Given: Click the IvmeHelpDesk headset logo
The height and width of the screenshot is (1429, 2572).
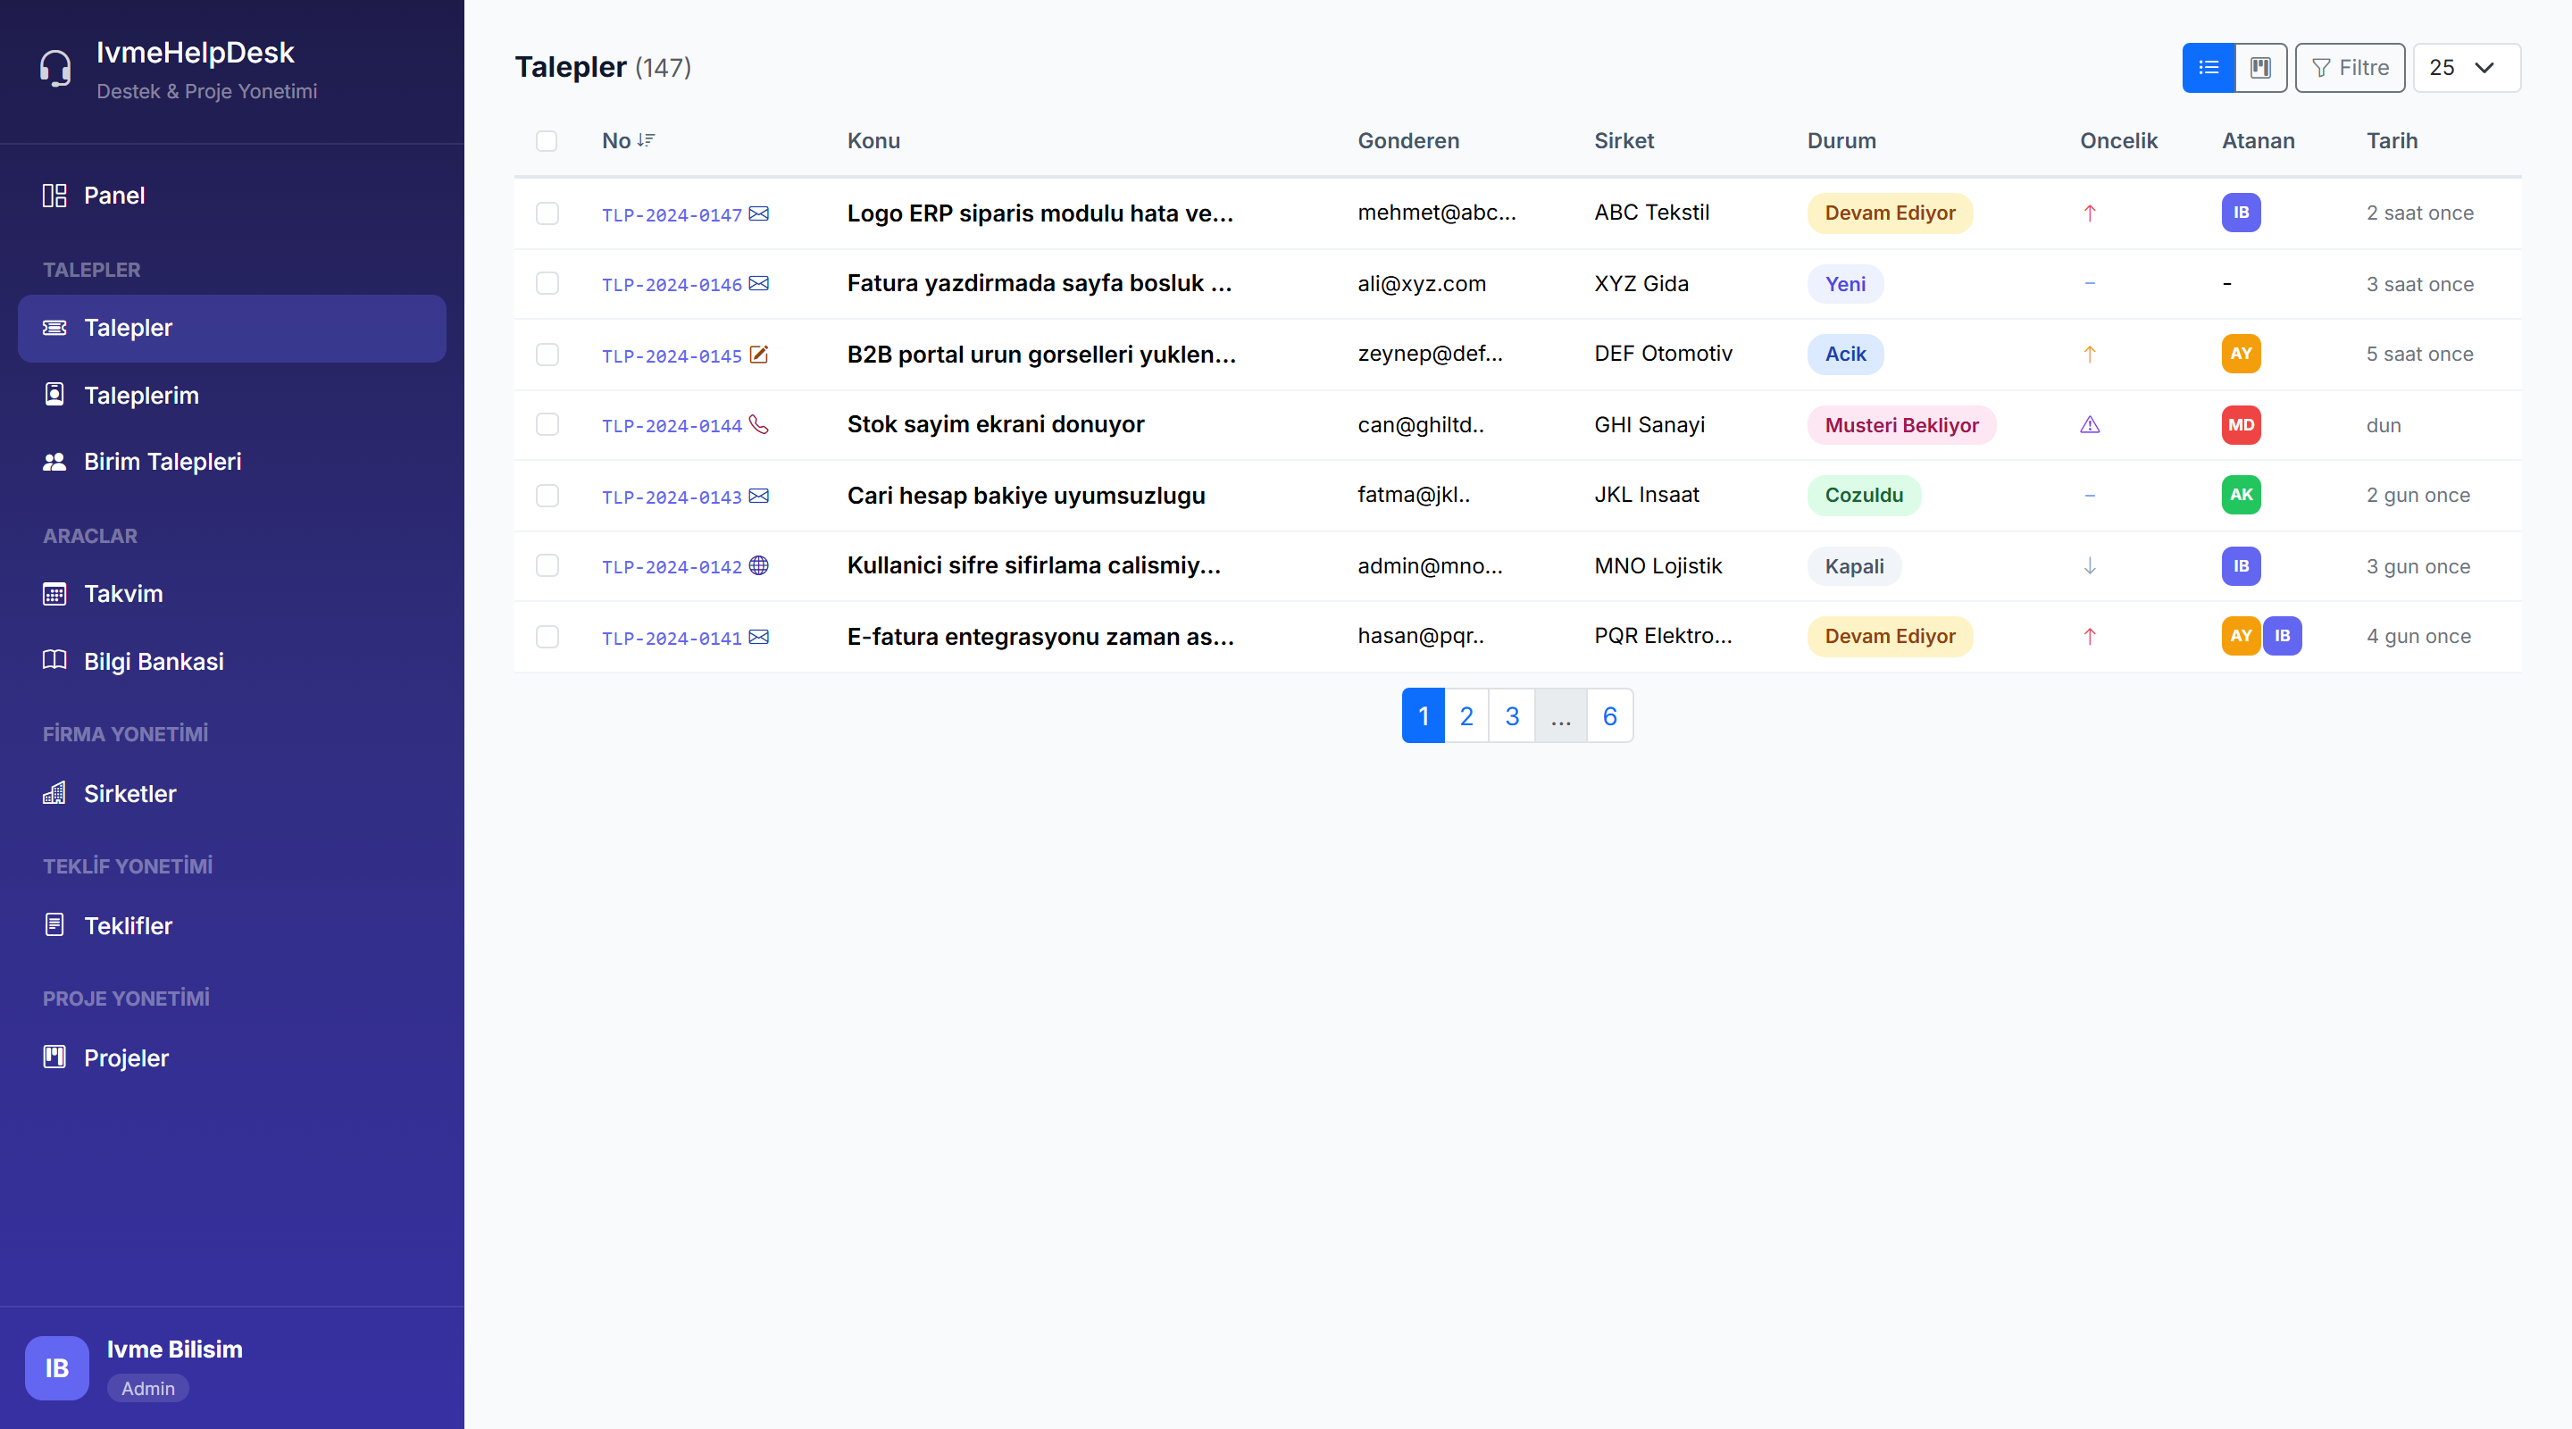Looking at the screenshot, I should coord(56,68).
